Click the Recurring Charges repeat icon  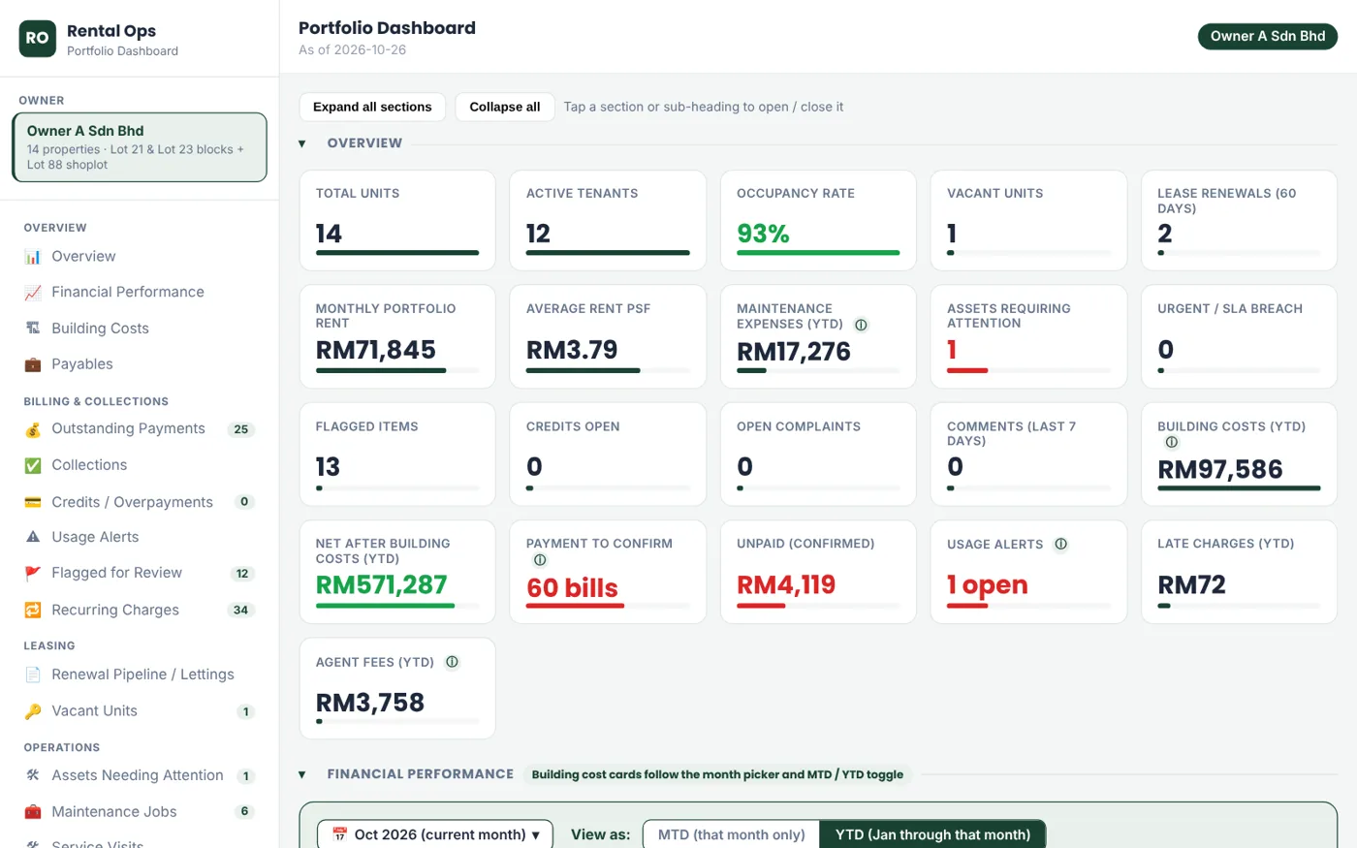33,610
